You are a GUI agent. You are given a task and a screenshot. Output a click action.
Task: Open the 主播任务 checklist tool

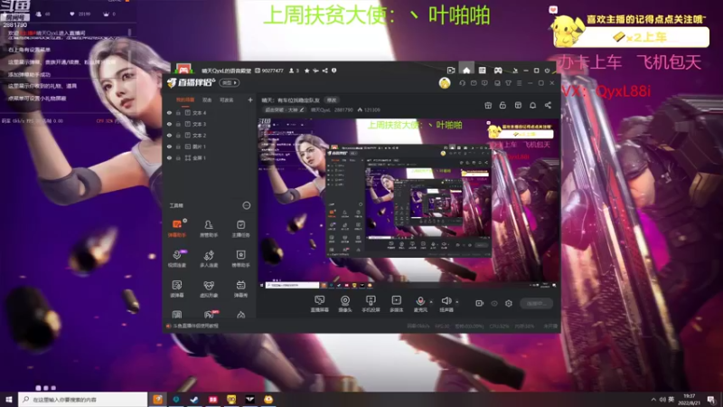[x=240, y=229]
